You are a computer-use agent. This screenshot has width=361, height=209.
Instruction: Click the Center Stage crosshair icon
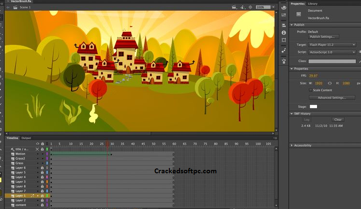coord(250,7)
